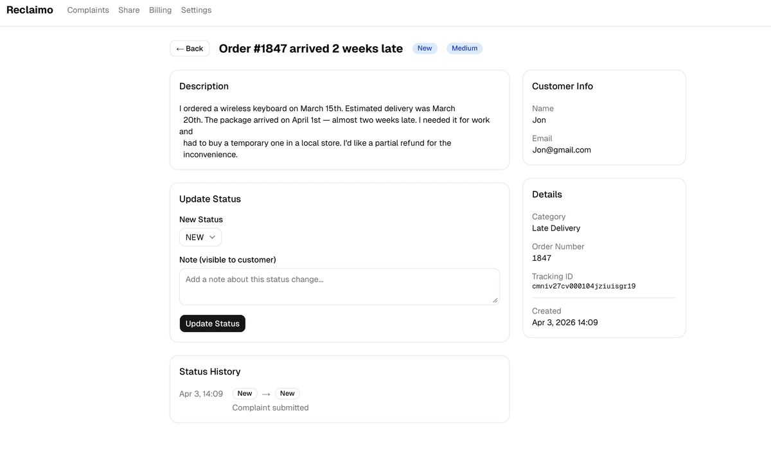
Task: Click the Update Status button
Action: point(213,324)
